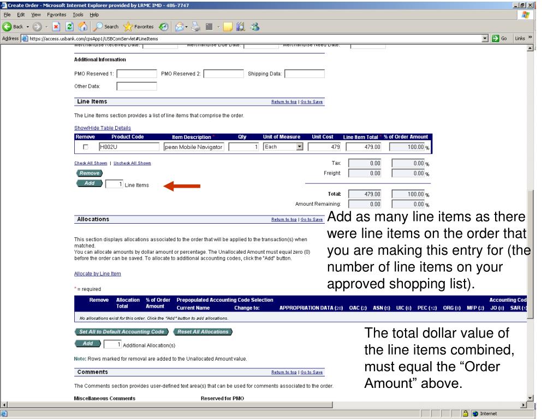
Task: Click the Item Description field
Action: [194, 147]
